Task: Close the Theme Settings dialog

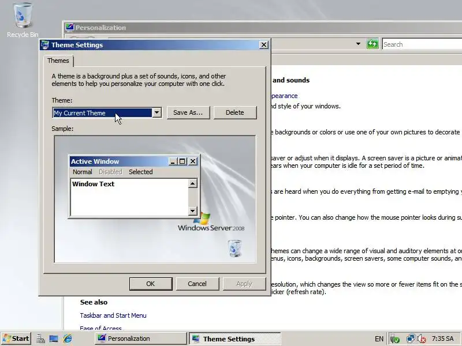Action: 264,45
